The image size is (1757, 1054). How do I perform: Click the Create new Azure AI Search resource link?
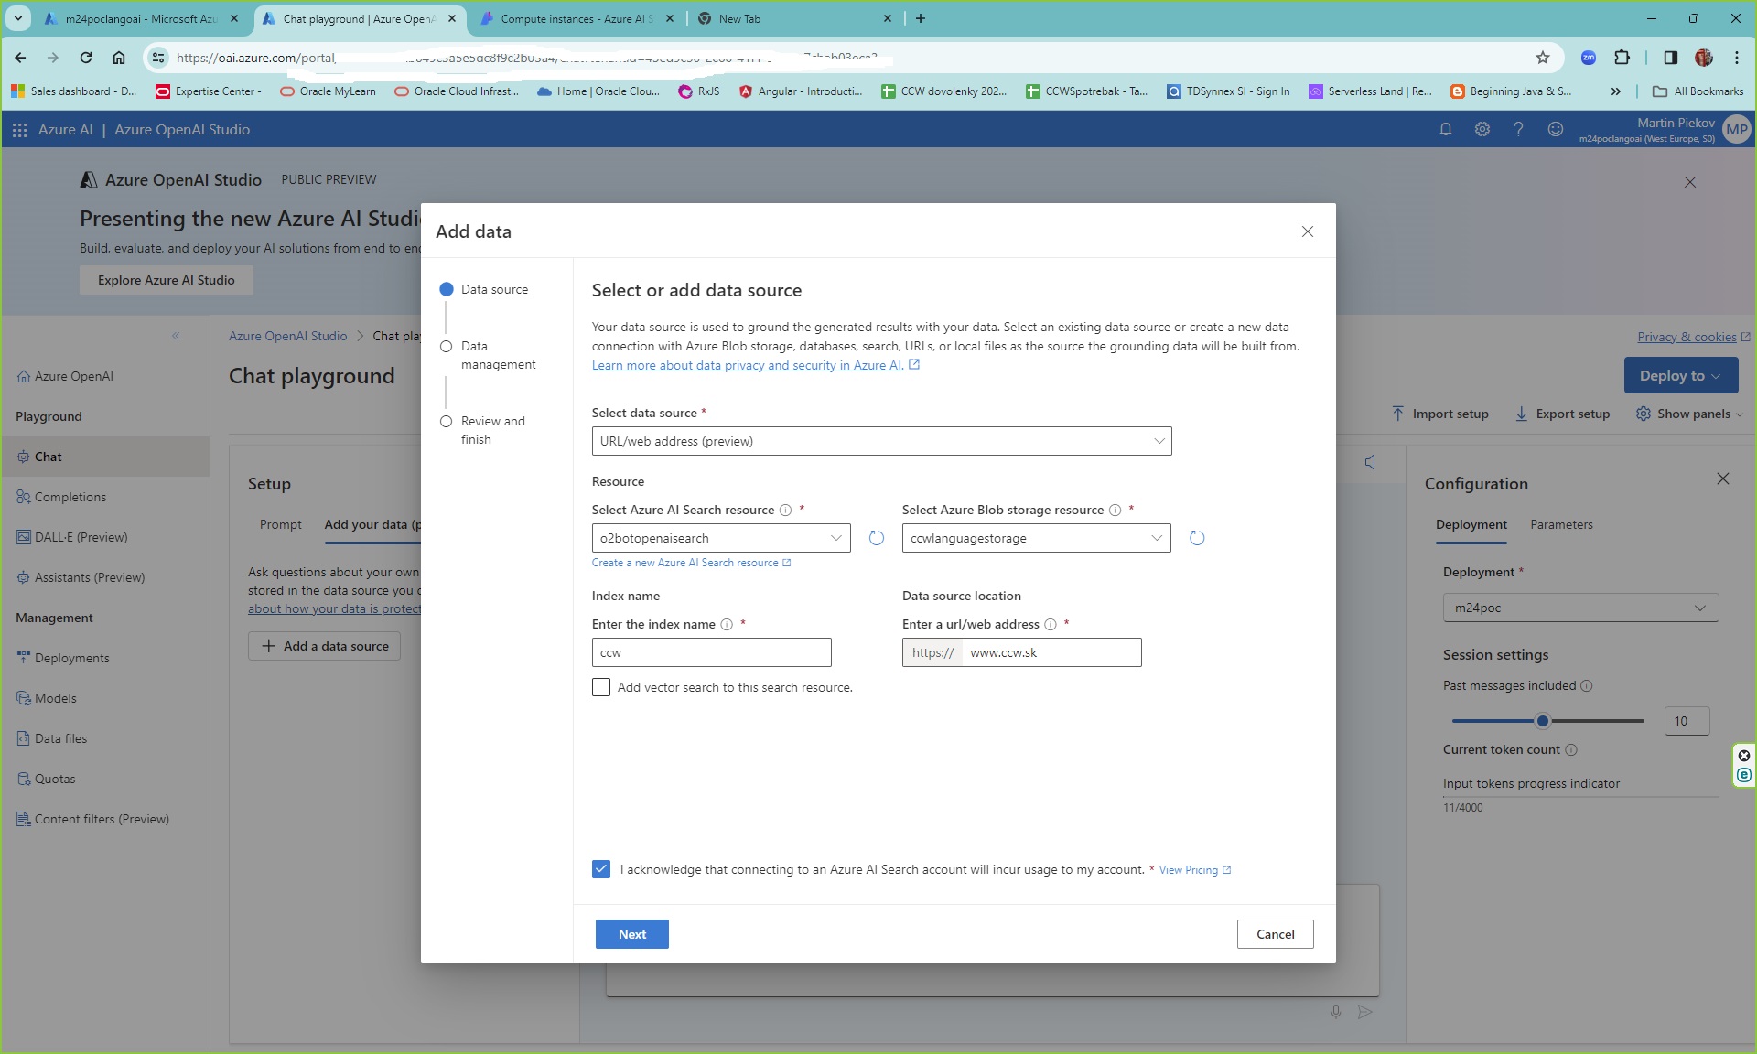(x=690, y=562)
